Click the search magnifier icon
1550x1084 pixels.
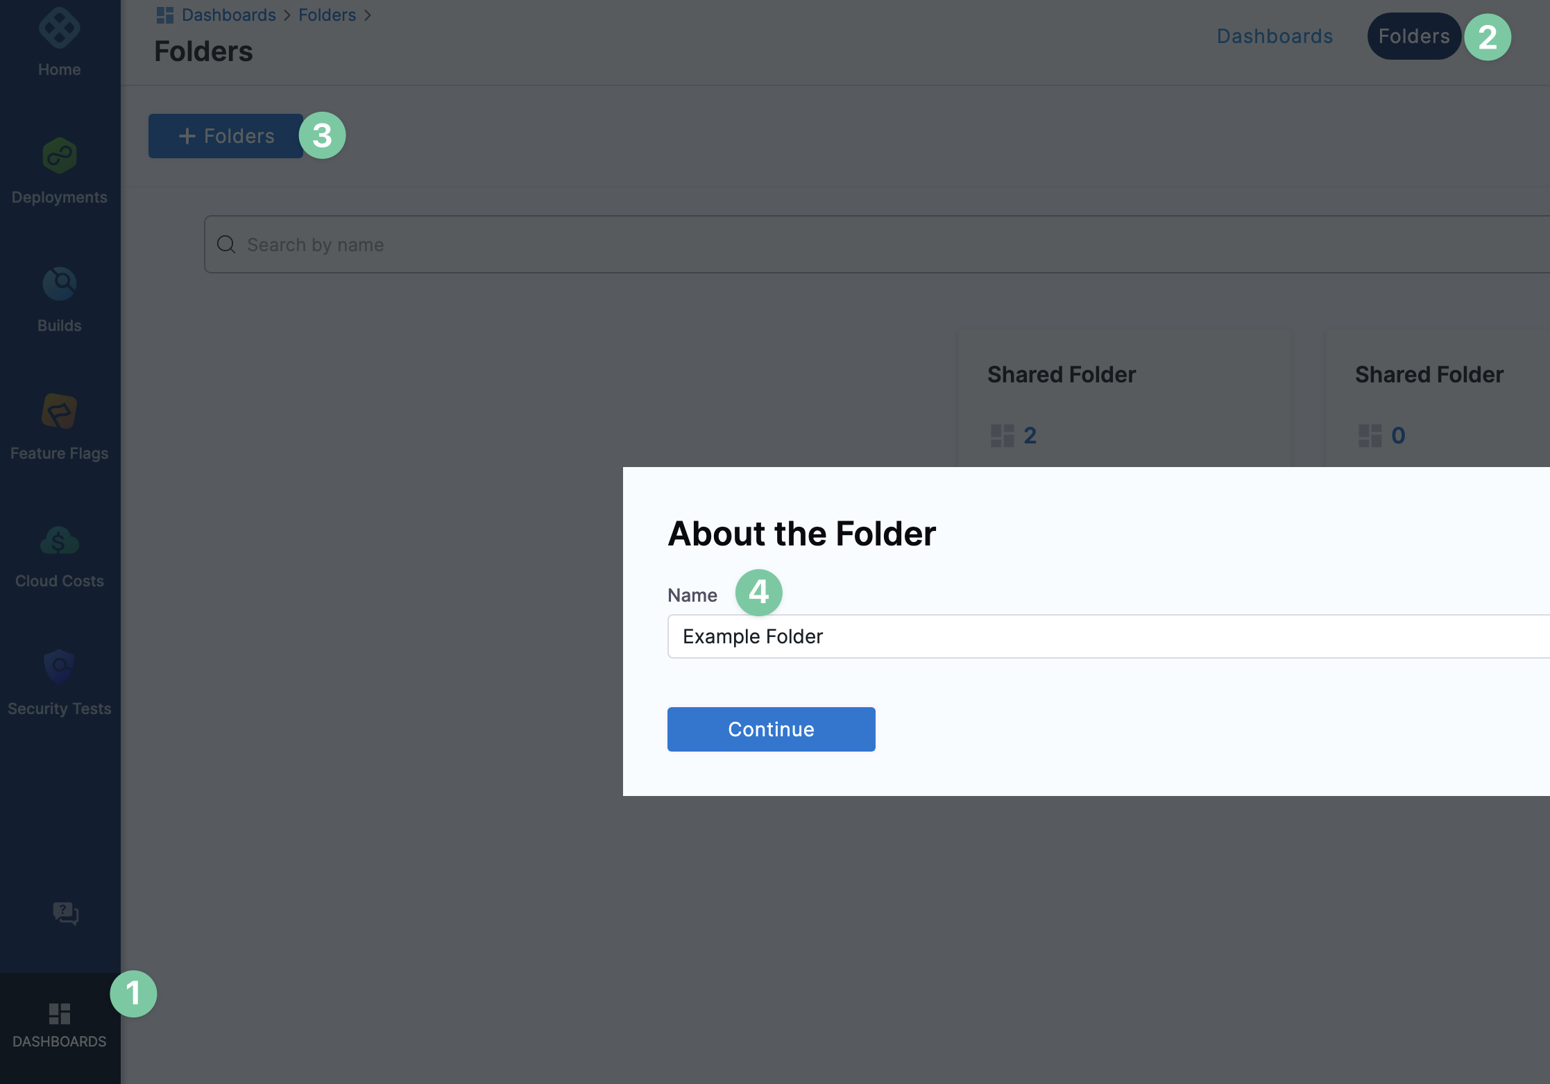point(226,244)
